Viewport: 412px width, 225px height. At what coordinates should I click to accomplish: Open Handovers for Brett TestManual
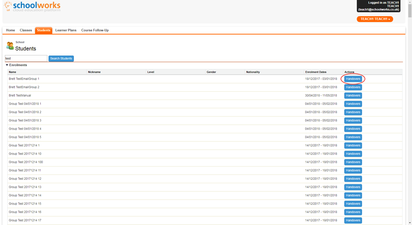click(x=353, y=95)
